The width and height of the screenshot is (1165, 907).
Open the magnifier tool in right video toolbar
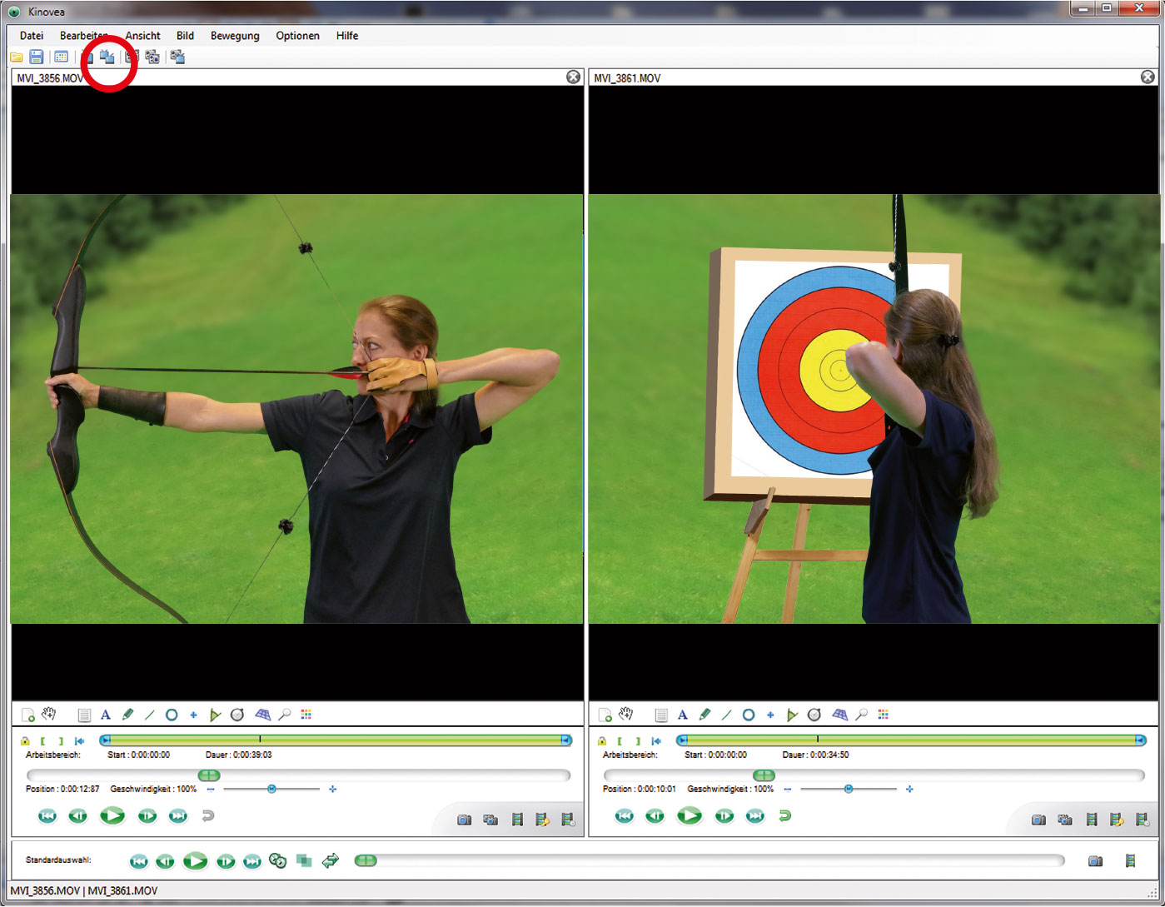[862, 715]
